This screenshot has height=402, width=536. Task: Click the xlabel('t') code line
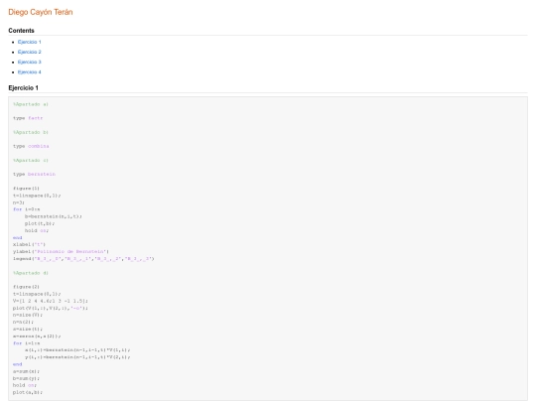[29, 244]
